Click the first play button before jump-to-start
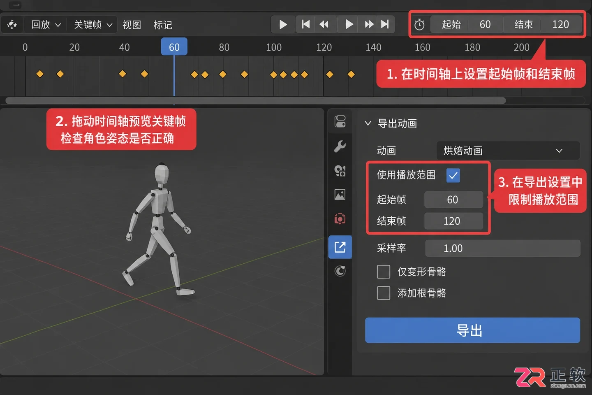The height and width of the screenshot is (395, 592). [283, 24]
